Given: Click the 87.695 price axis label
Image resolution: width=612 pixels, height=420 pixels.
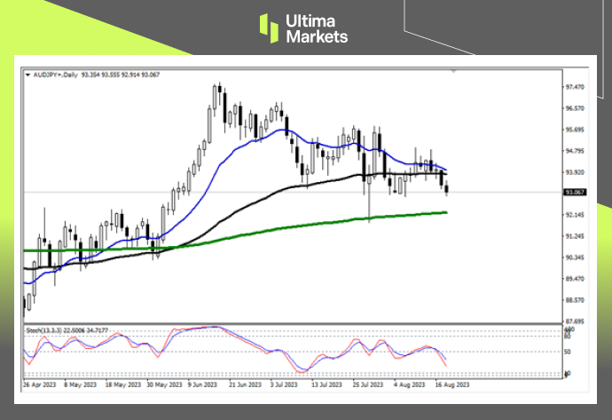Looking at the screenshot, I should [575, 321].
